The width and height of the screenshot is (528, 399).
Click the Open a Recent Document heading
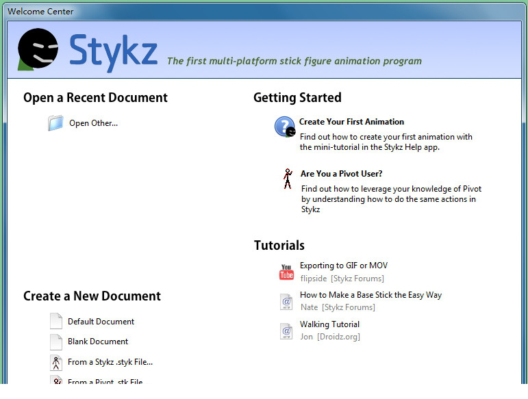tap(95, 98)
